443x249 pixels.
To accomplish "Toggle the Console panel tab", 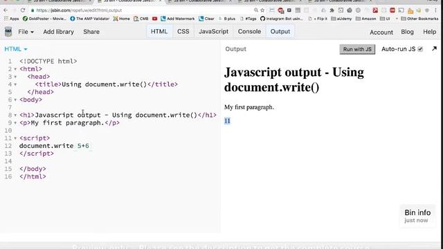I will coord(249,31).
